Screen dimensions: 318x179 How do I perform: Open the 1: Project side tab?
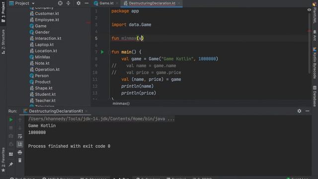3,12
